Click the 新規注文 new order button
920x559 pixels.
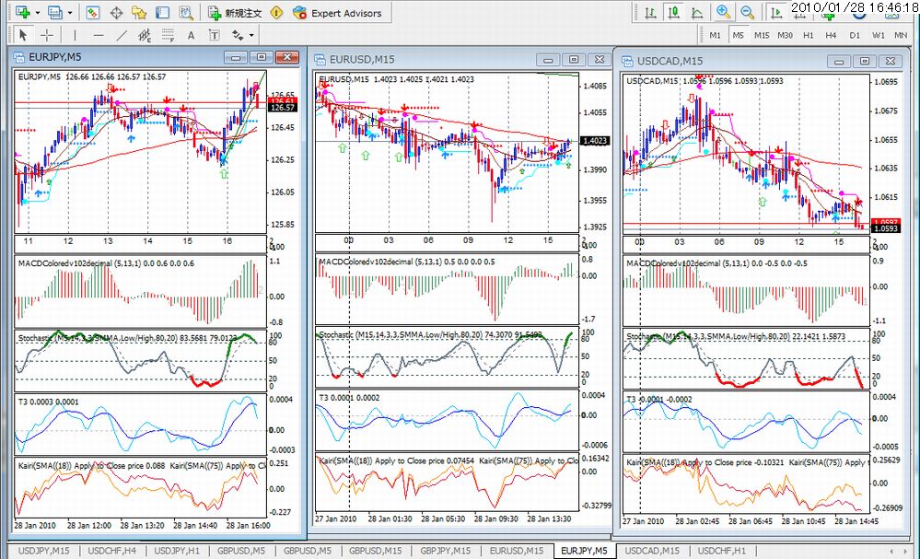click(235, 12)
